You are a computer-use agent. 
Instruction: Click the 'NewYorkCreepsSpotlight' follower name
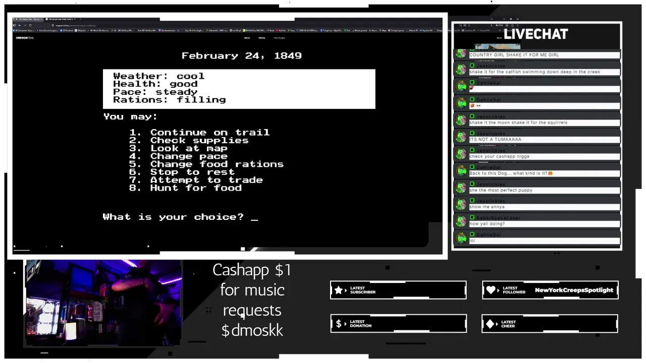[574, 290]
